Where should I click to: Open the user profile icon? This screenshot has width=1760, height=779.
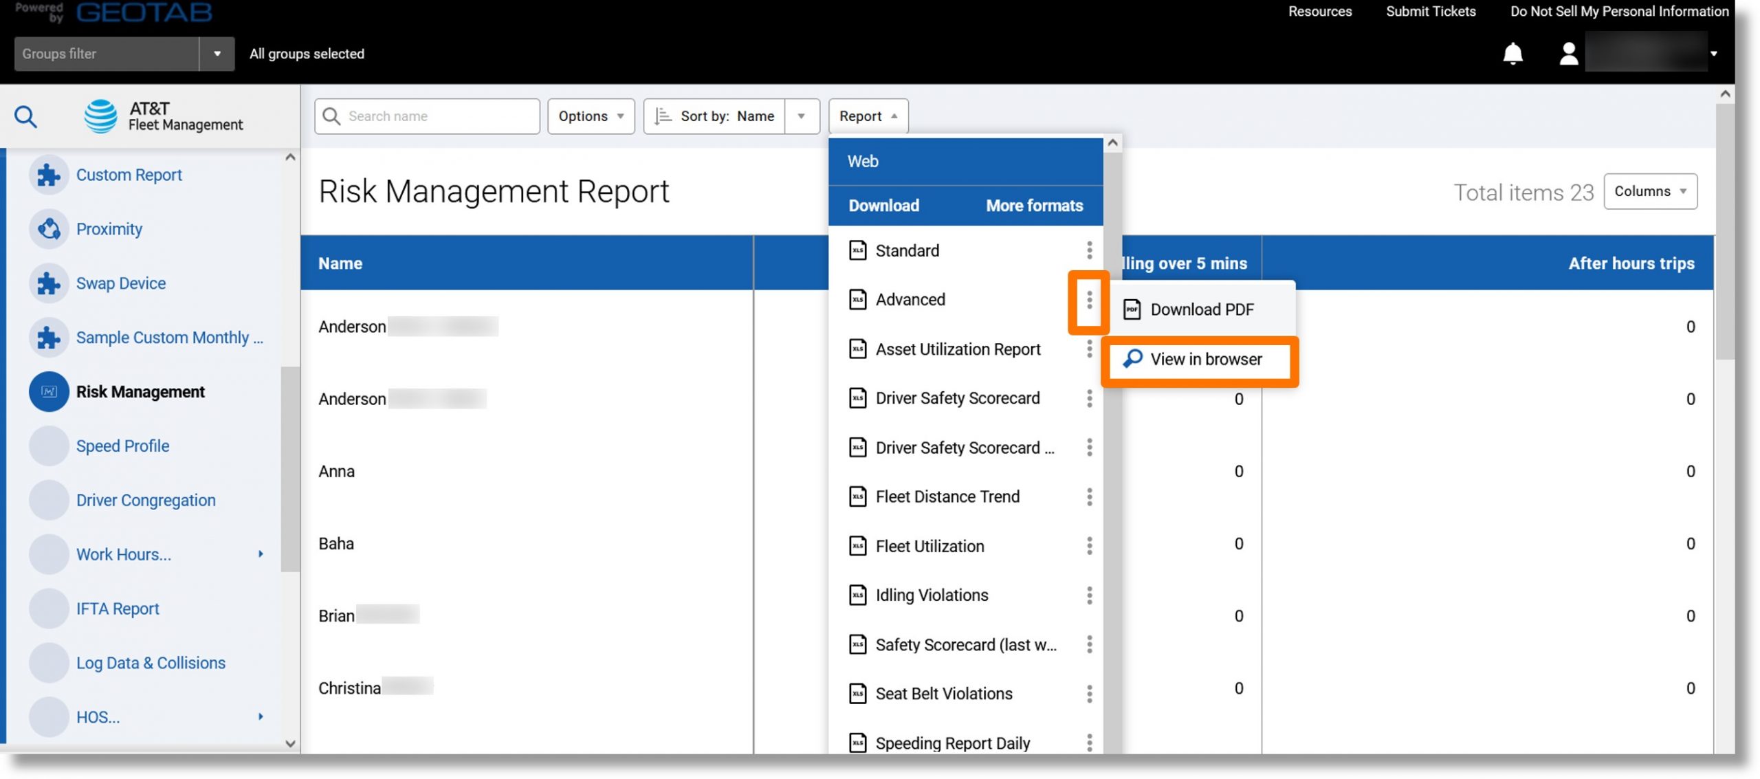[1568, 54]
